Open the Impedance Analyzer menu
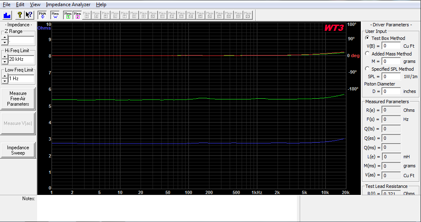The image size is (421, 222). [x=68, y=5]
